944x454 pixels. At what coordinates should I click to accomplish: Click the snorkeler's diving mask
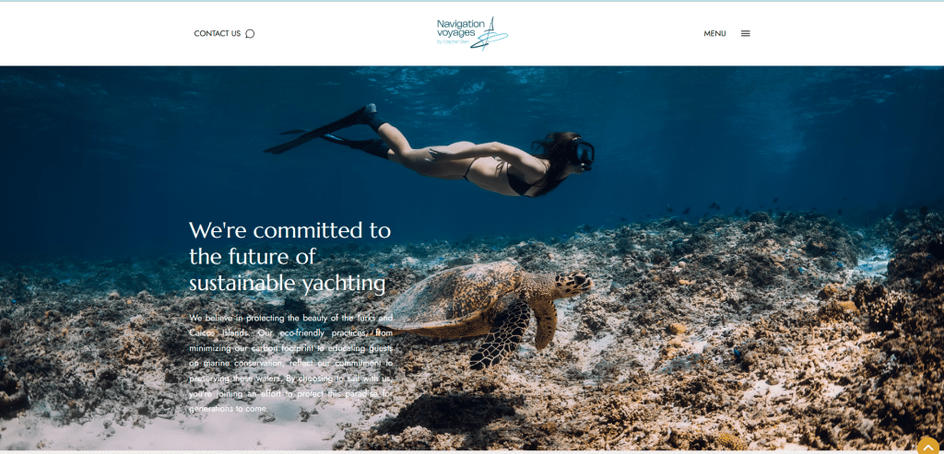[x=584, y=154]
